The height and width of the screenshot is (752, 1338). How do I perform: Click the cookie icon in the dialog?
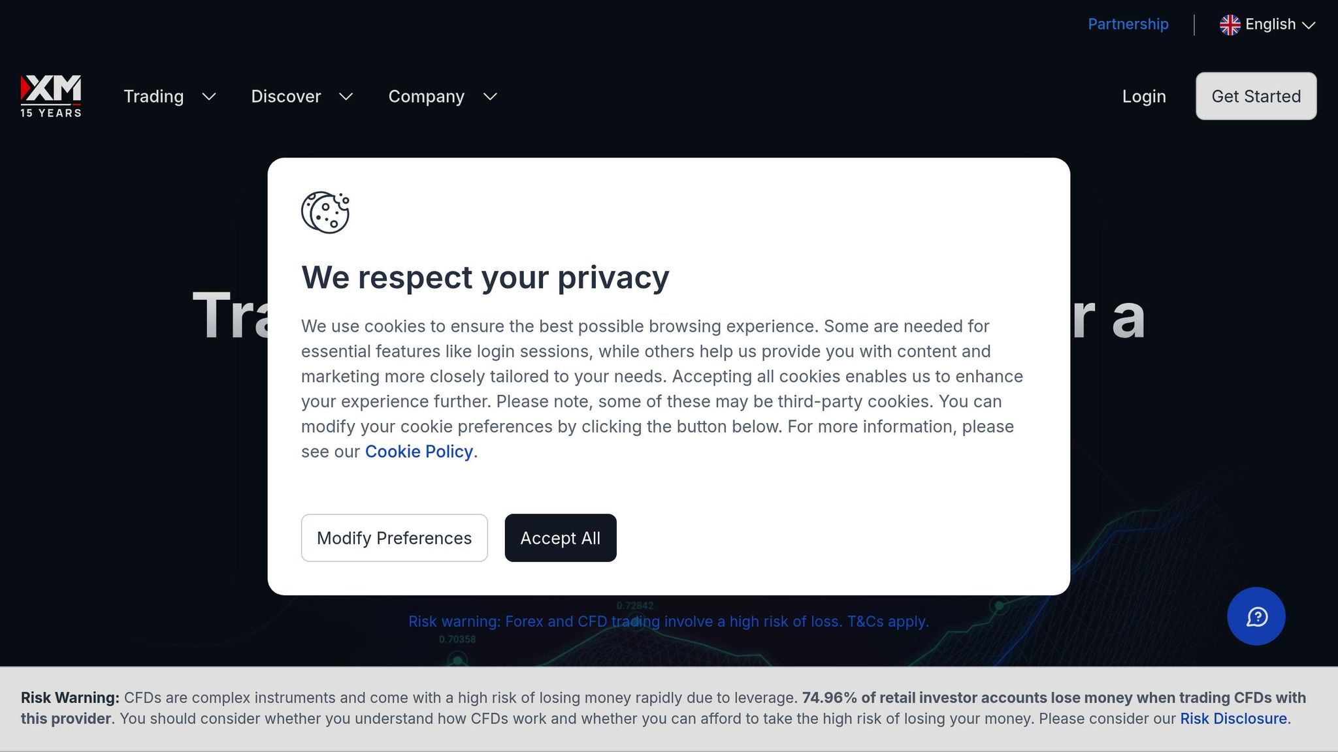(x=325, y=212)
